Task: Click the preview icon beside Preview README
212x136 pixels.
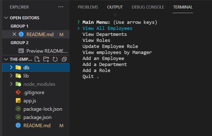Action: (21, 51)
